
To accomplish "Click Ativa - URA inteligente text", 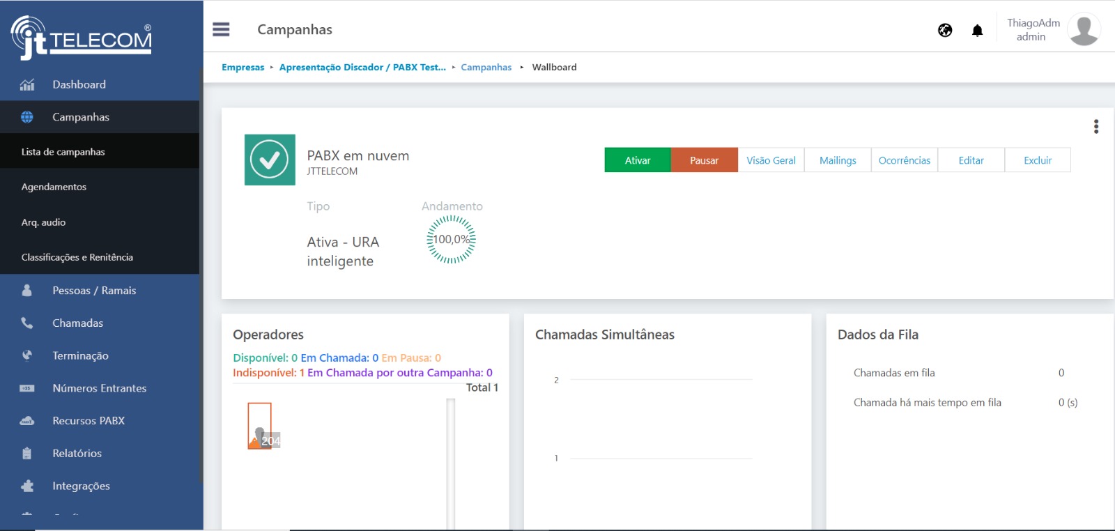I will click(343, 252).
